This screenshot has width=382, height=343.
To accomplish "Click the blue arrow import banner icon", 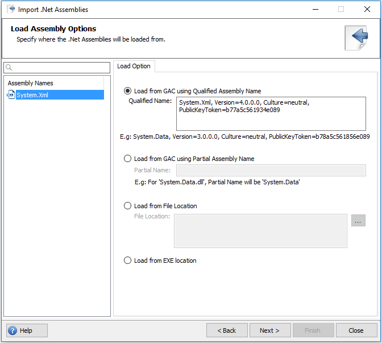I will click(x=358, y=38).
